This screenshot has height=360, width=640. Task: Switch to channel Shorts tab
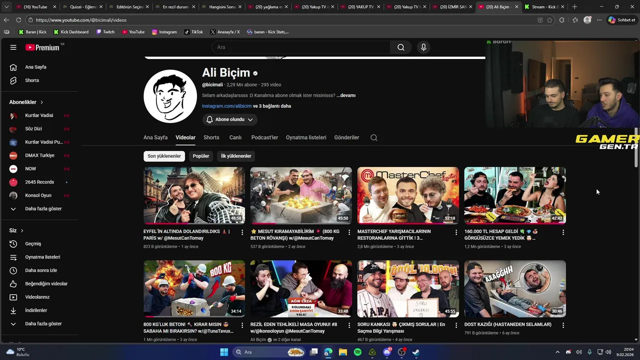pos(211,137)
